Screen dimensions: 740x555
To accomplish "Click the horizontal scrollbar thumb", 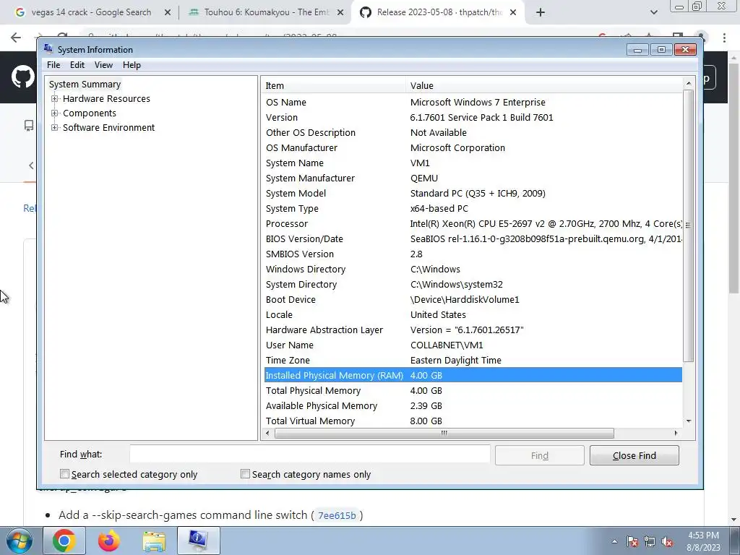I will coord(444,433).
